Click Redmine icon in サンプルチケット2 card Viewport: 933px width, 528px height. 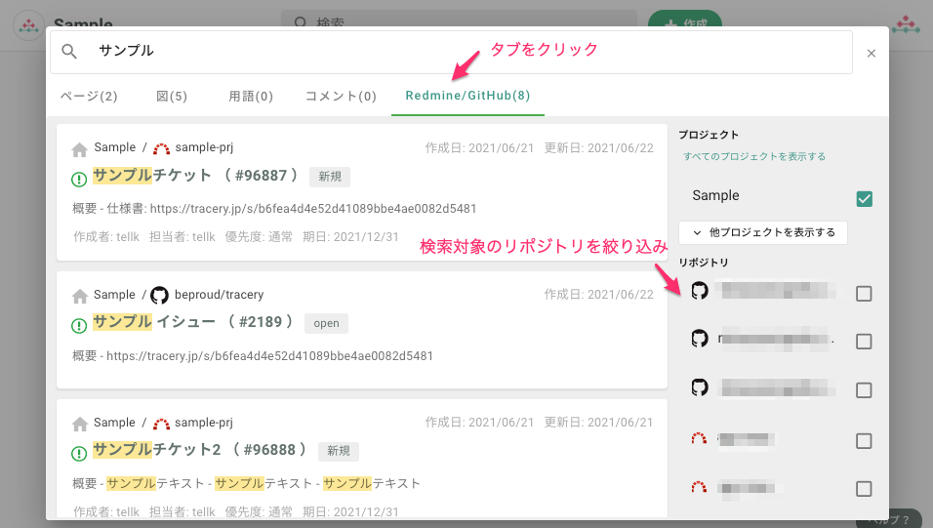coord(161,424)
